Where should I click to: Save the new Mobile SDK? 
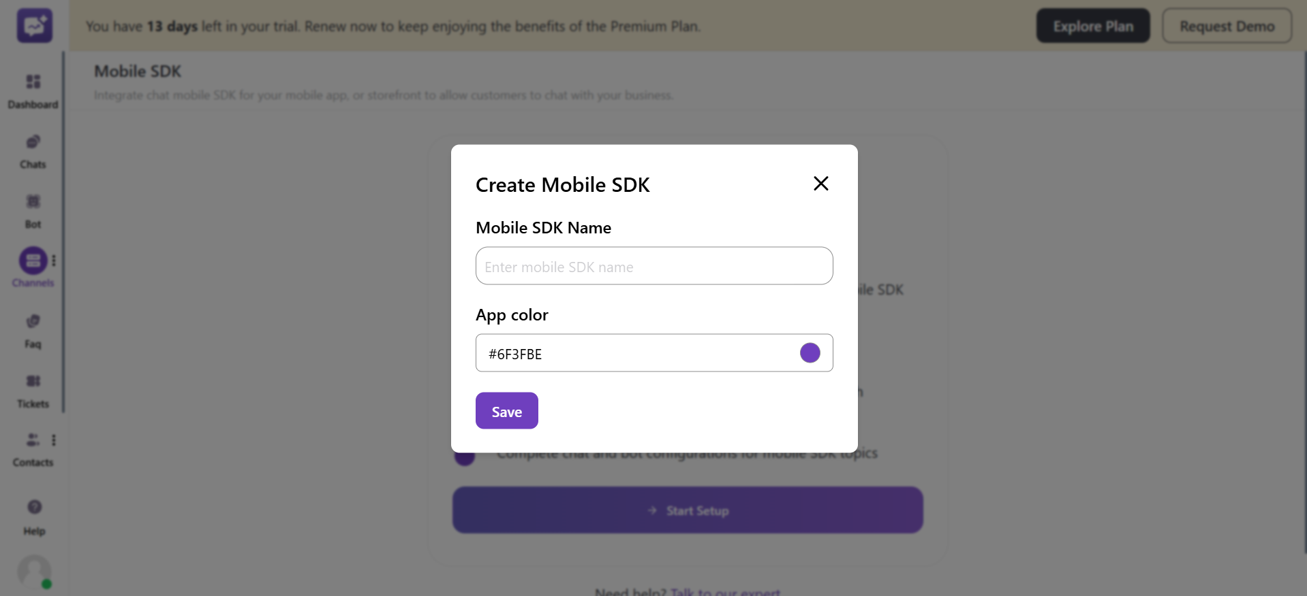pyautogui.click(x=506, y=410)
